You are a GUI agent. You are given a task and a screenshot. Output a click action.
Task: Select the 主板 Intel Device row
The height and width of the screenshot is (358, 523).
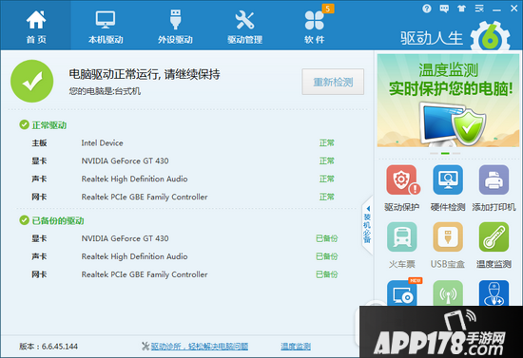coord(184,142)
